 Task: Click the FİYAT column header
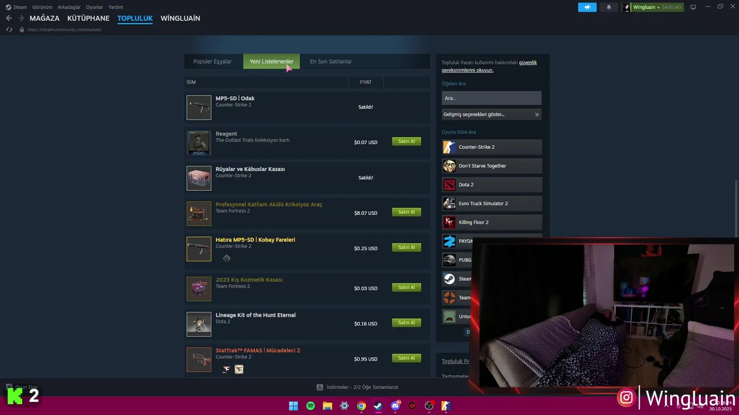365,82
